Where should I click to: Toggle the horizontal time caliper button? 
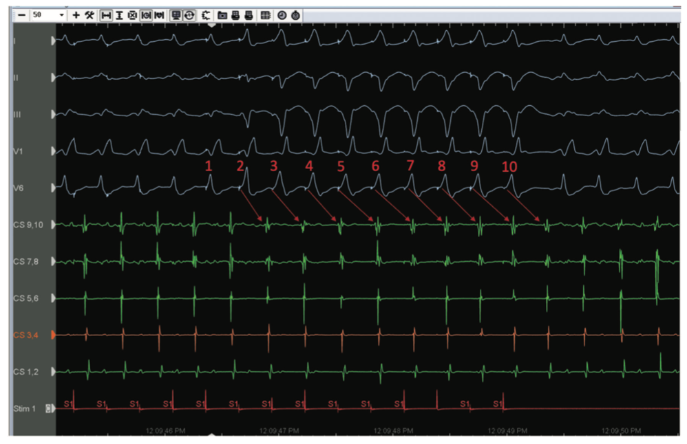pyautogui.click(x=107, y=14)
